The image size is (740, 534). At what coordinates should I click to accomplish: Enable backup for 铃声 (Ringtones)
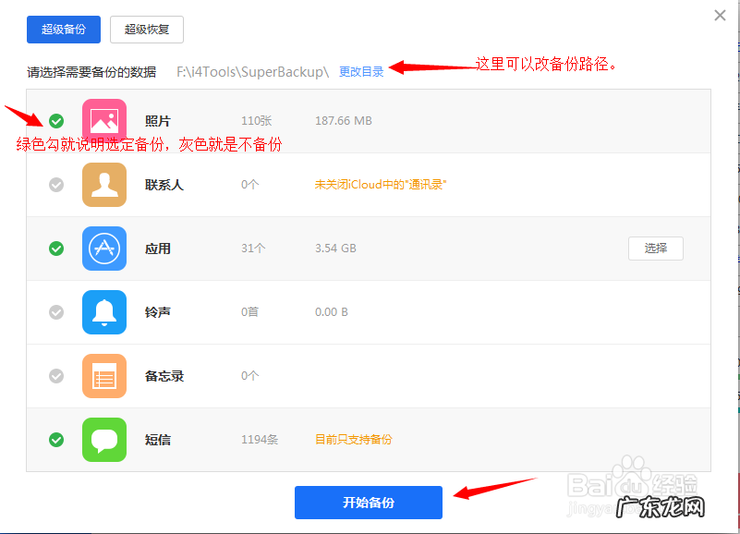point(55,312)
